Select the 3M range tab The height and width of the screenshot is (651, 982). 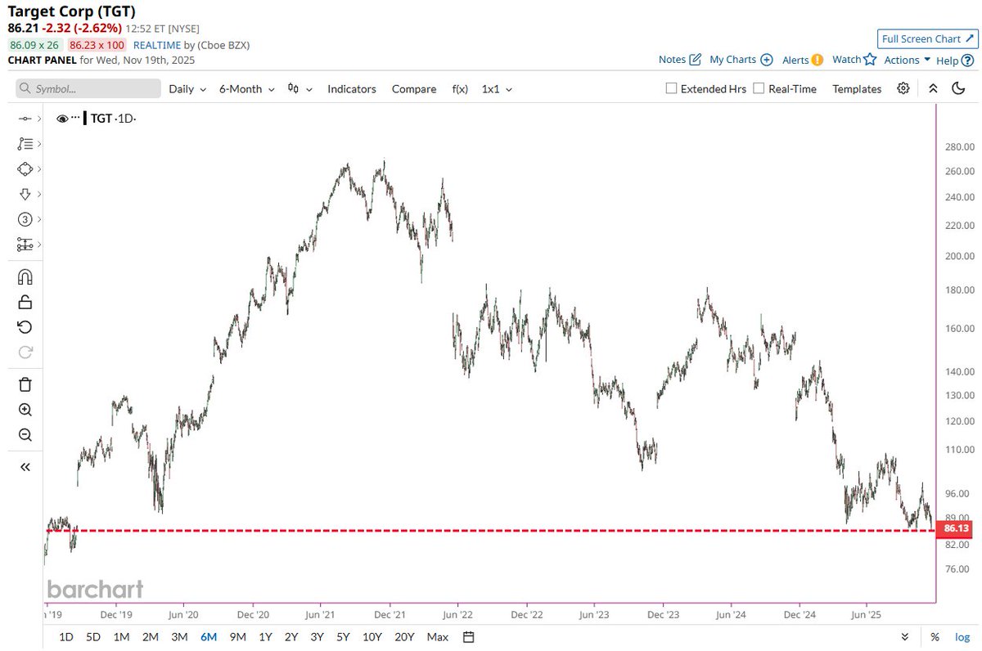tap(179, 636)
